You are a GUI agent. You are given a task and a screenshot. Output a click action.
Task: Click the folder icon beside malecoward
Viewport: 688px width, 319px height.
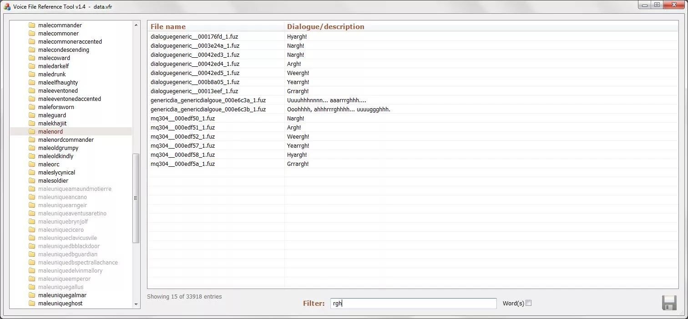point(32,58)
